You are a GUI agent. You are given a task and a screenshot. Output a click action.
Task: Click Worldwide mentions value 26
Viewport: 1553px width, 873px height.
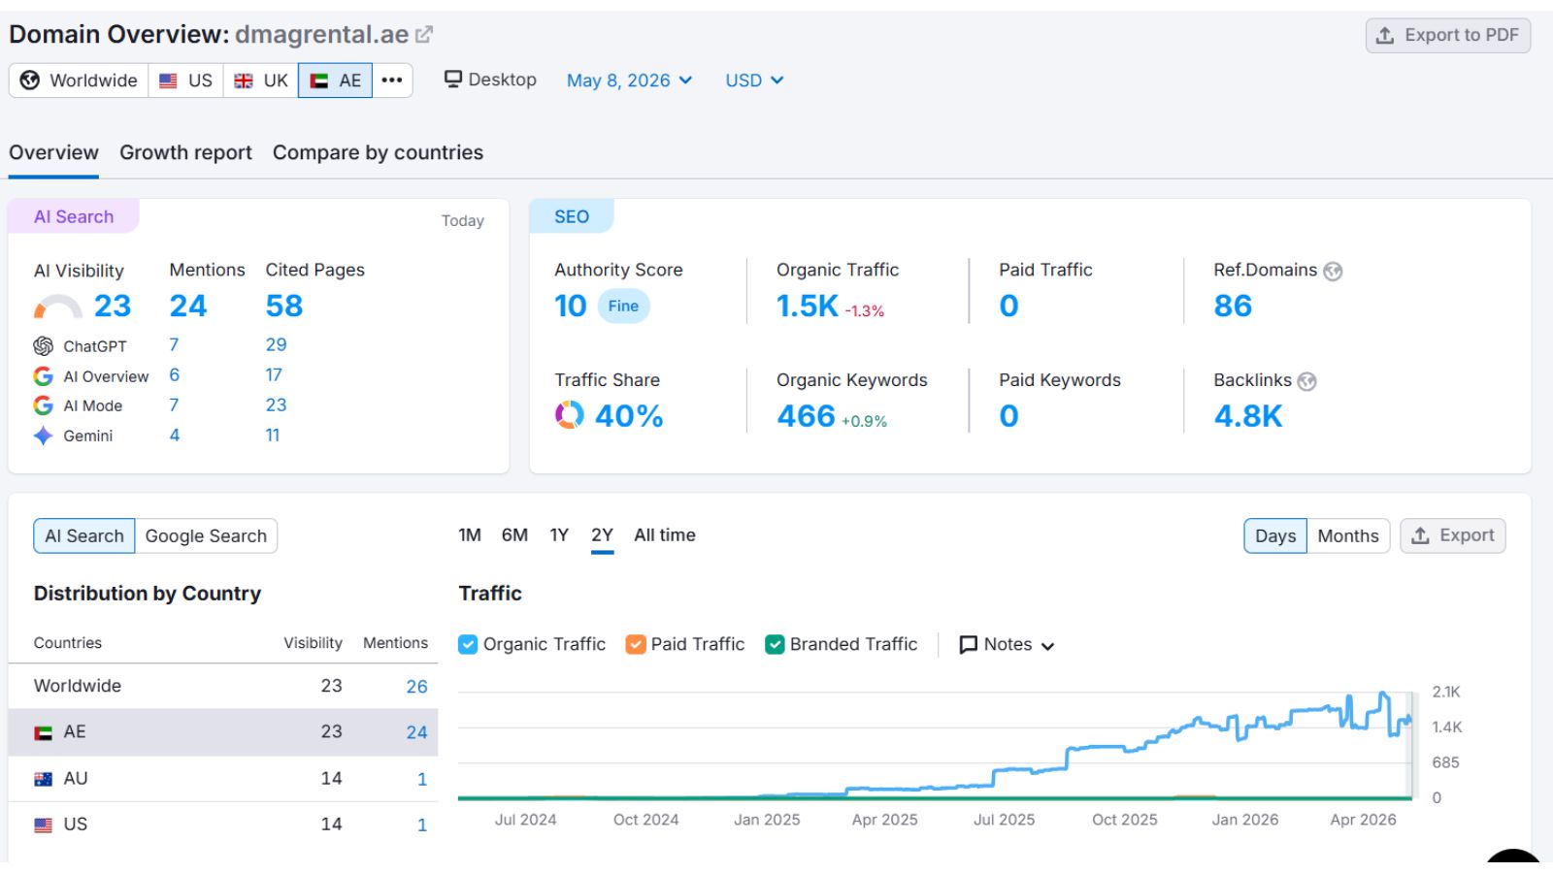pyautogui.click(x=416, y=687)
